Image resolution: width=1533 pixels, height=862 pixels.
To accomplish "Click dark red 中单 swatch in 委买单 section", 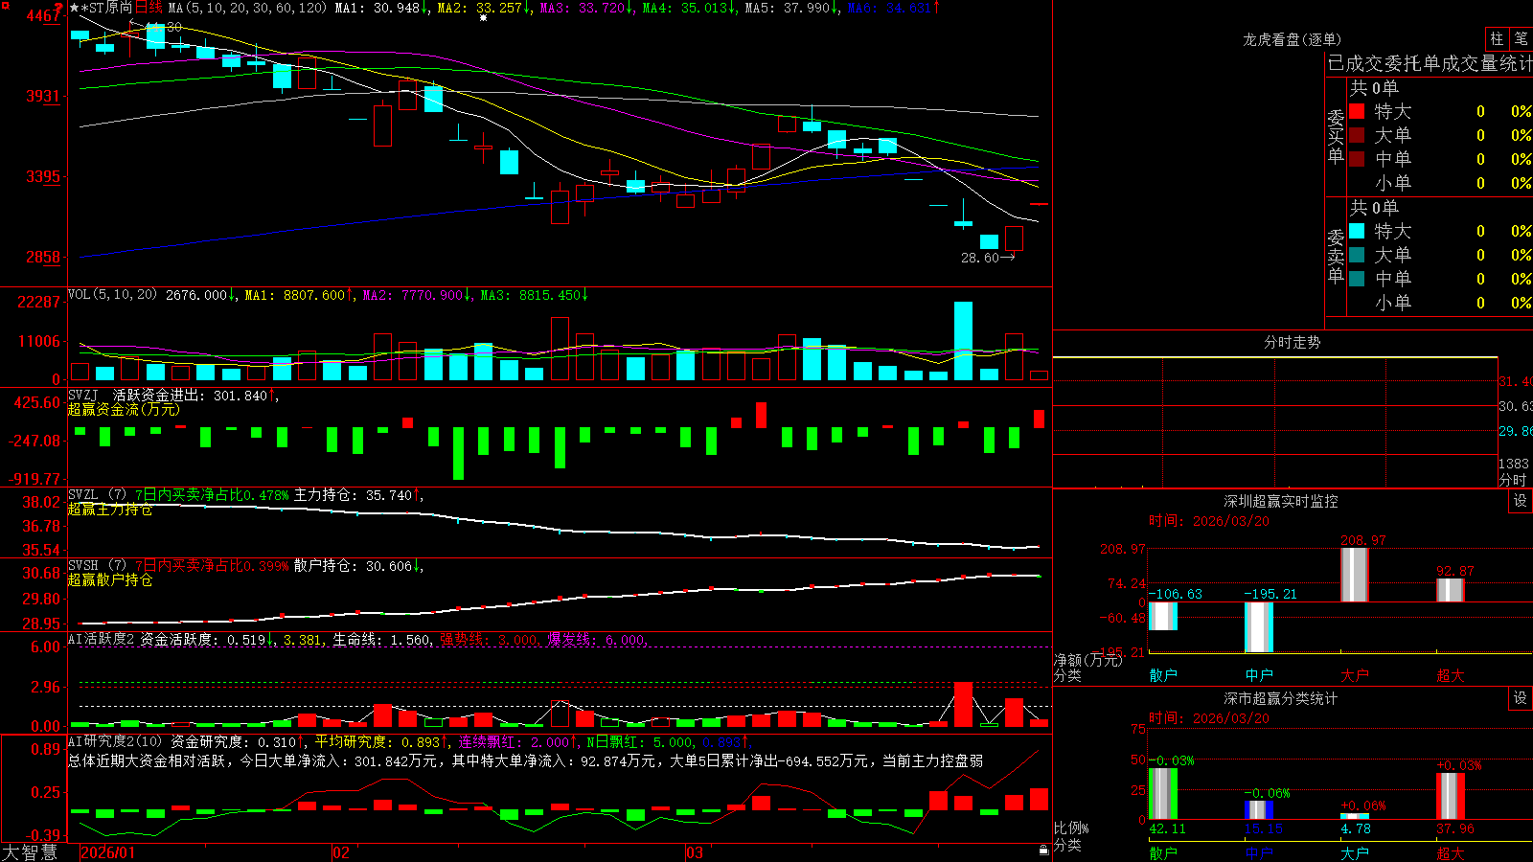I will click(x=1357, y=159).
